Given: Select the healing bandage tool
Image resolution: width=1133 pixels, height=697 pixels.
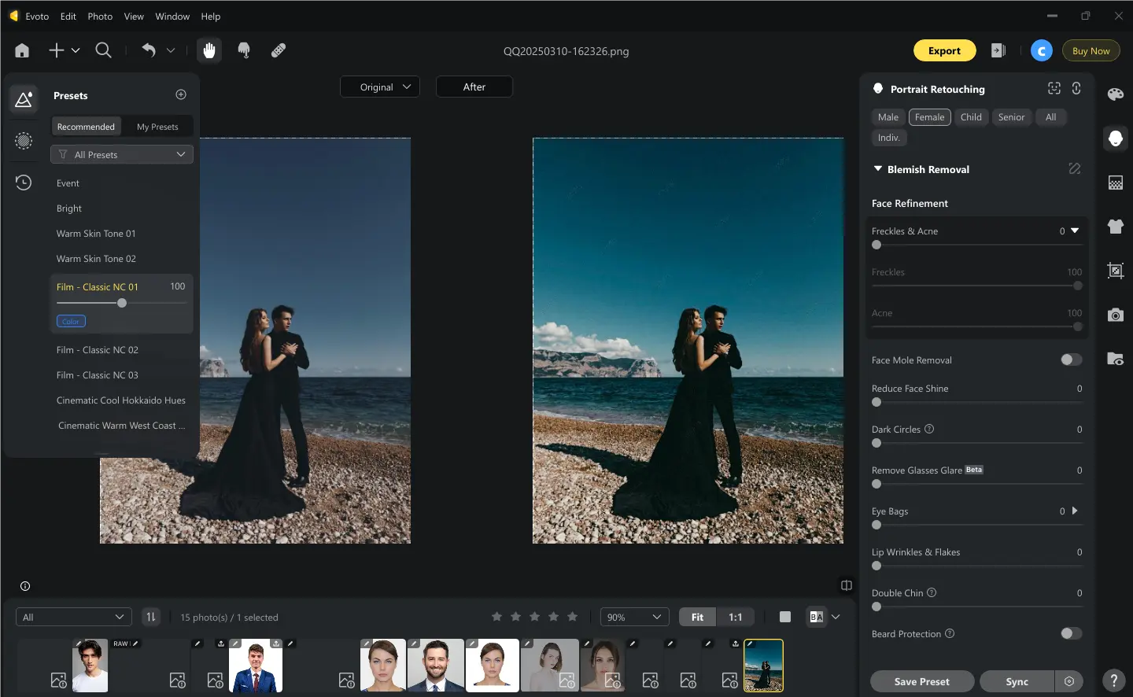Looking at the screenshot, I should click(279, 50).
